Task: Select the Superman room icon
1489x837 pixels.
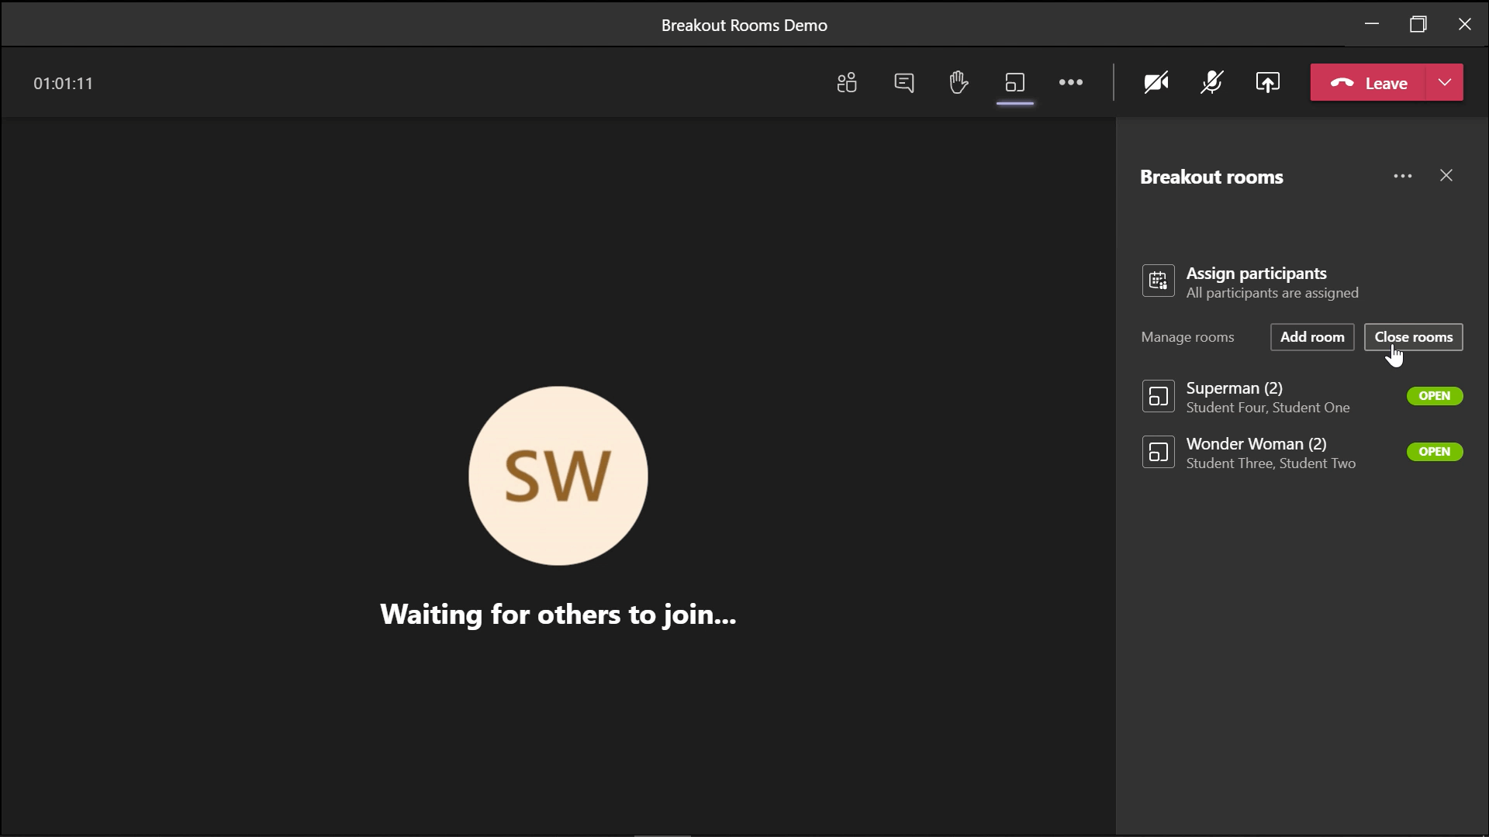Action: [1158, 396]
